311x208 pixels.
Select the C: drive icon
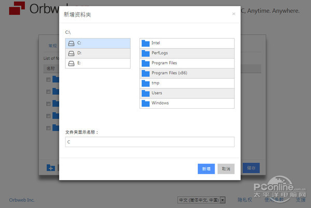tap(71, 43)
